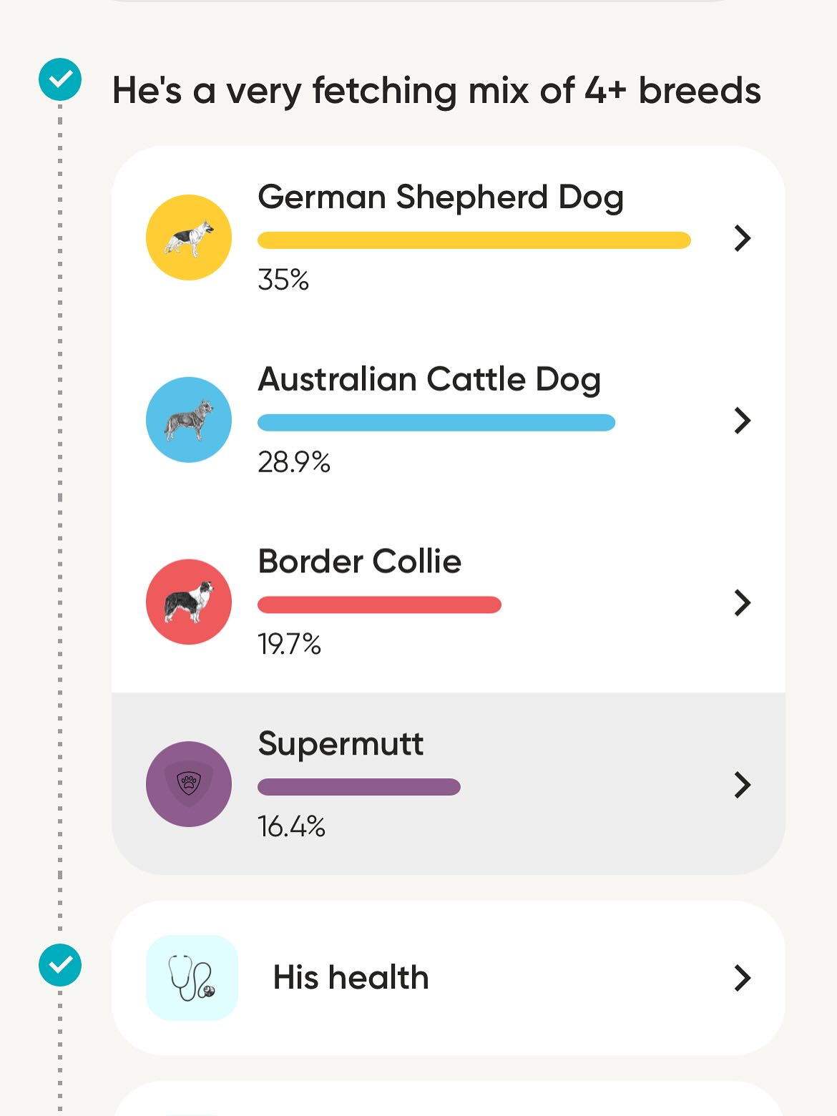837x1116 pixels.
Task: Click the heading about mix of 4+ breeds
Action: coord(436,92)
